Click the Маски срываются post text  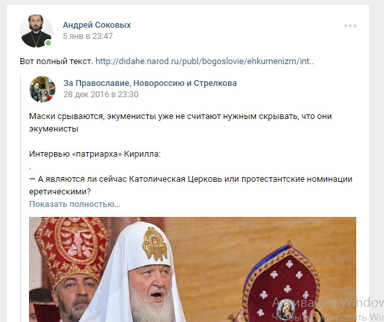tap(180, 122)
